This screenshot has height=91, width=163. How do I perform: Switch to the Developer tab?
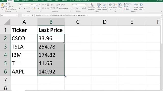click(64, 1)
